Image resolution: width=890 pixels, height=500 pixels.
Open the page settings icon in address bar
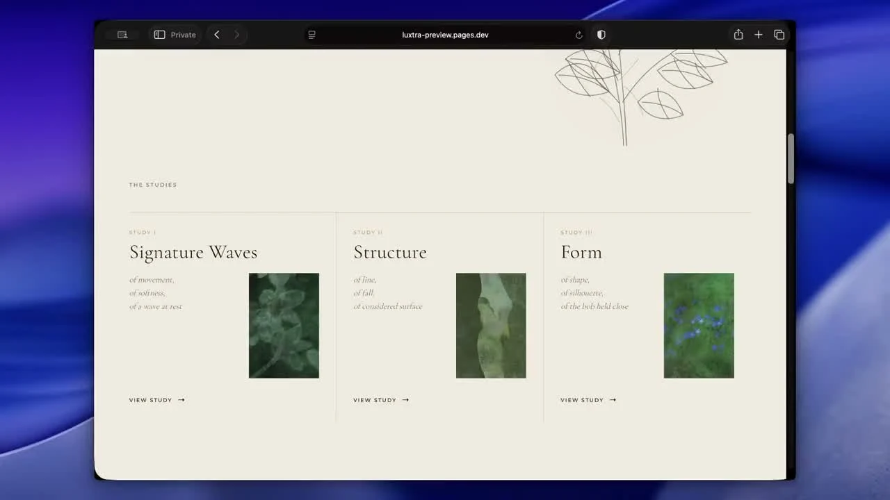point(311,35)
